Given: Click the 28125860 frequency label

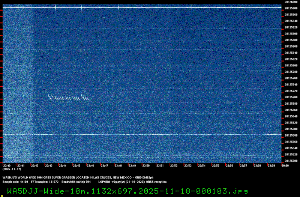Looking at the screenshot, I should pyautogui.click(x=291, y=46).
